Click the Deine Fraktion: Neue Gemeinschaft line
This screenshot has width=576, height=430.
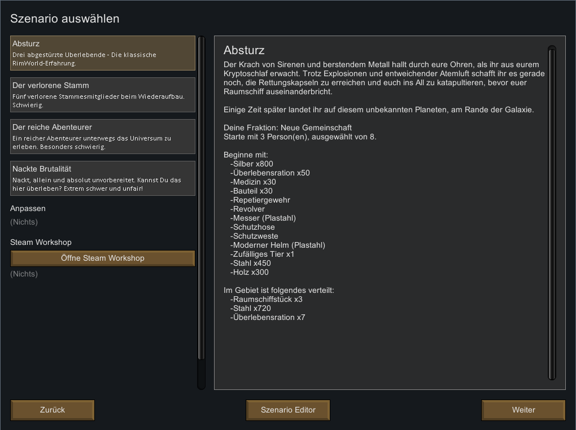287,128
